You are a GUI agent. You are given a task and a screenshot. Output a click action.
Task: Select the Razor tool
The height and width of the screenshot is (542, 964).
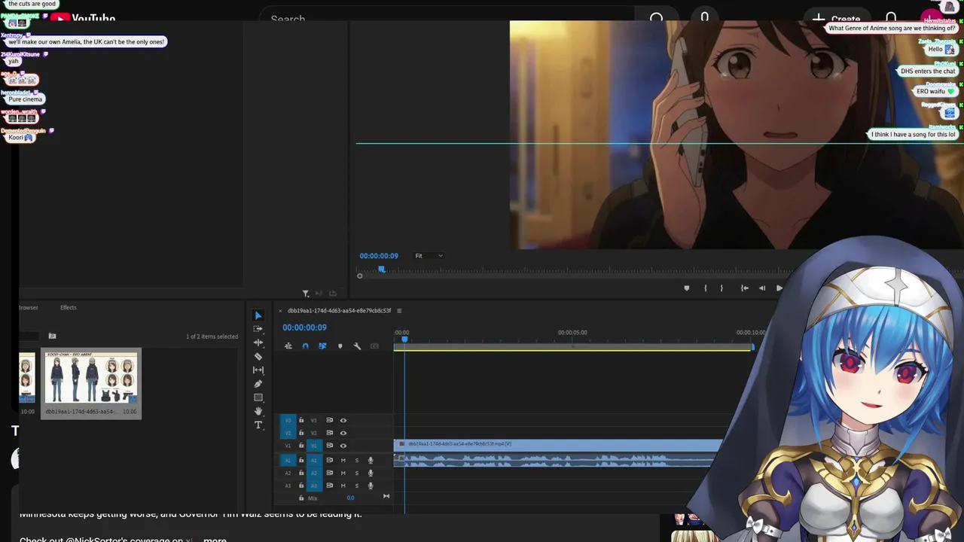tap(258, 356)
